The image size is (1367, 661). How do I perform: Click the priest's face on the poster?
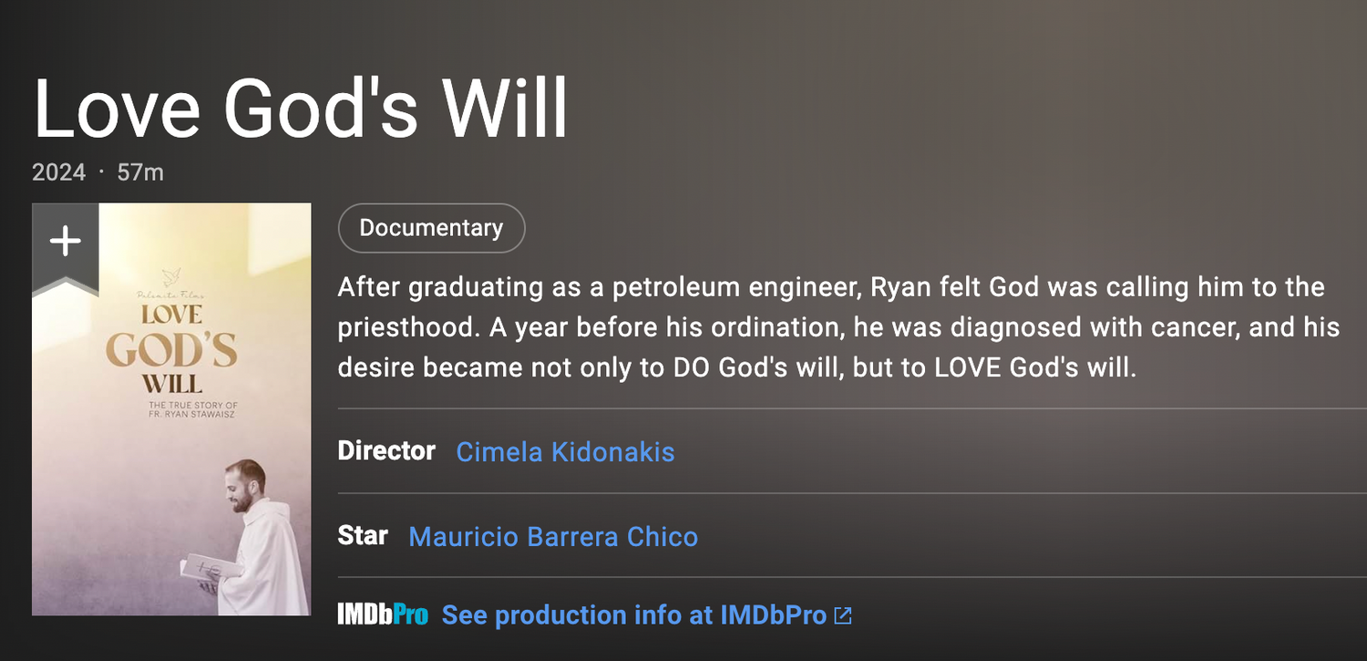(246, 488)
